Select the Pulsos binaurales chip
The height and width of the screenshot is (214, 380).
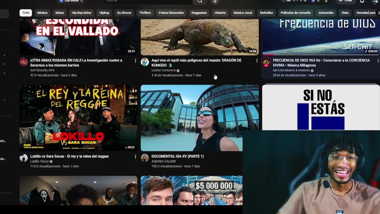click(x=171, y=13)
